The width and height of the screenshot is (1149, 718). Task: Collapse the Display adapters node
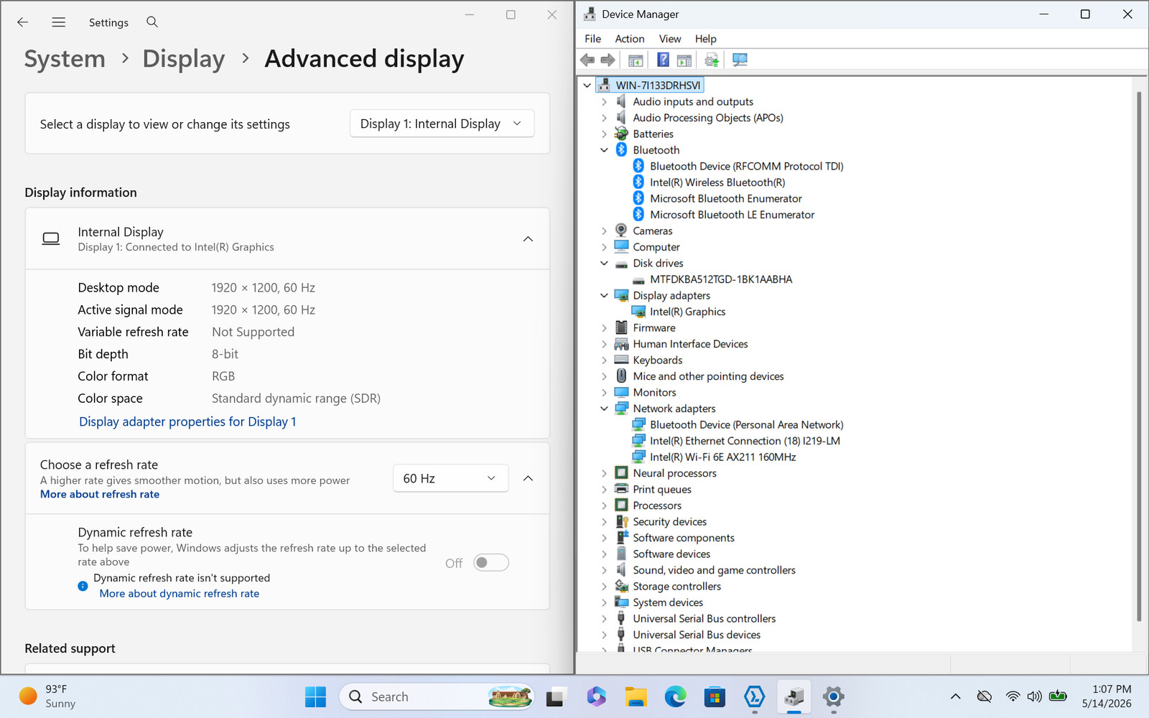click(x=604, y=296)
